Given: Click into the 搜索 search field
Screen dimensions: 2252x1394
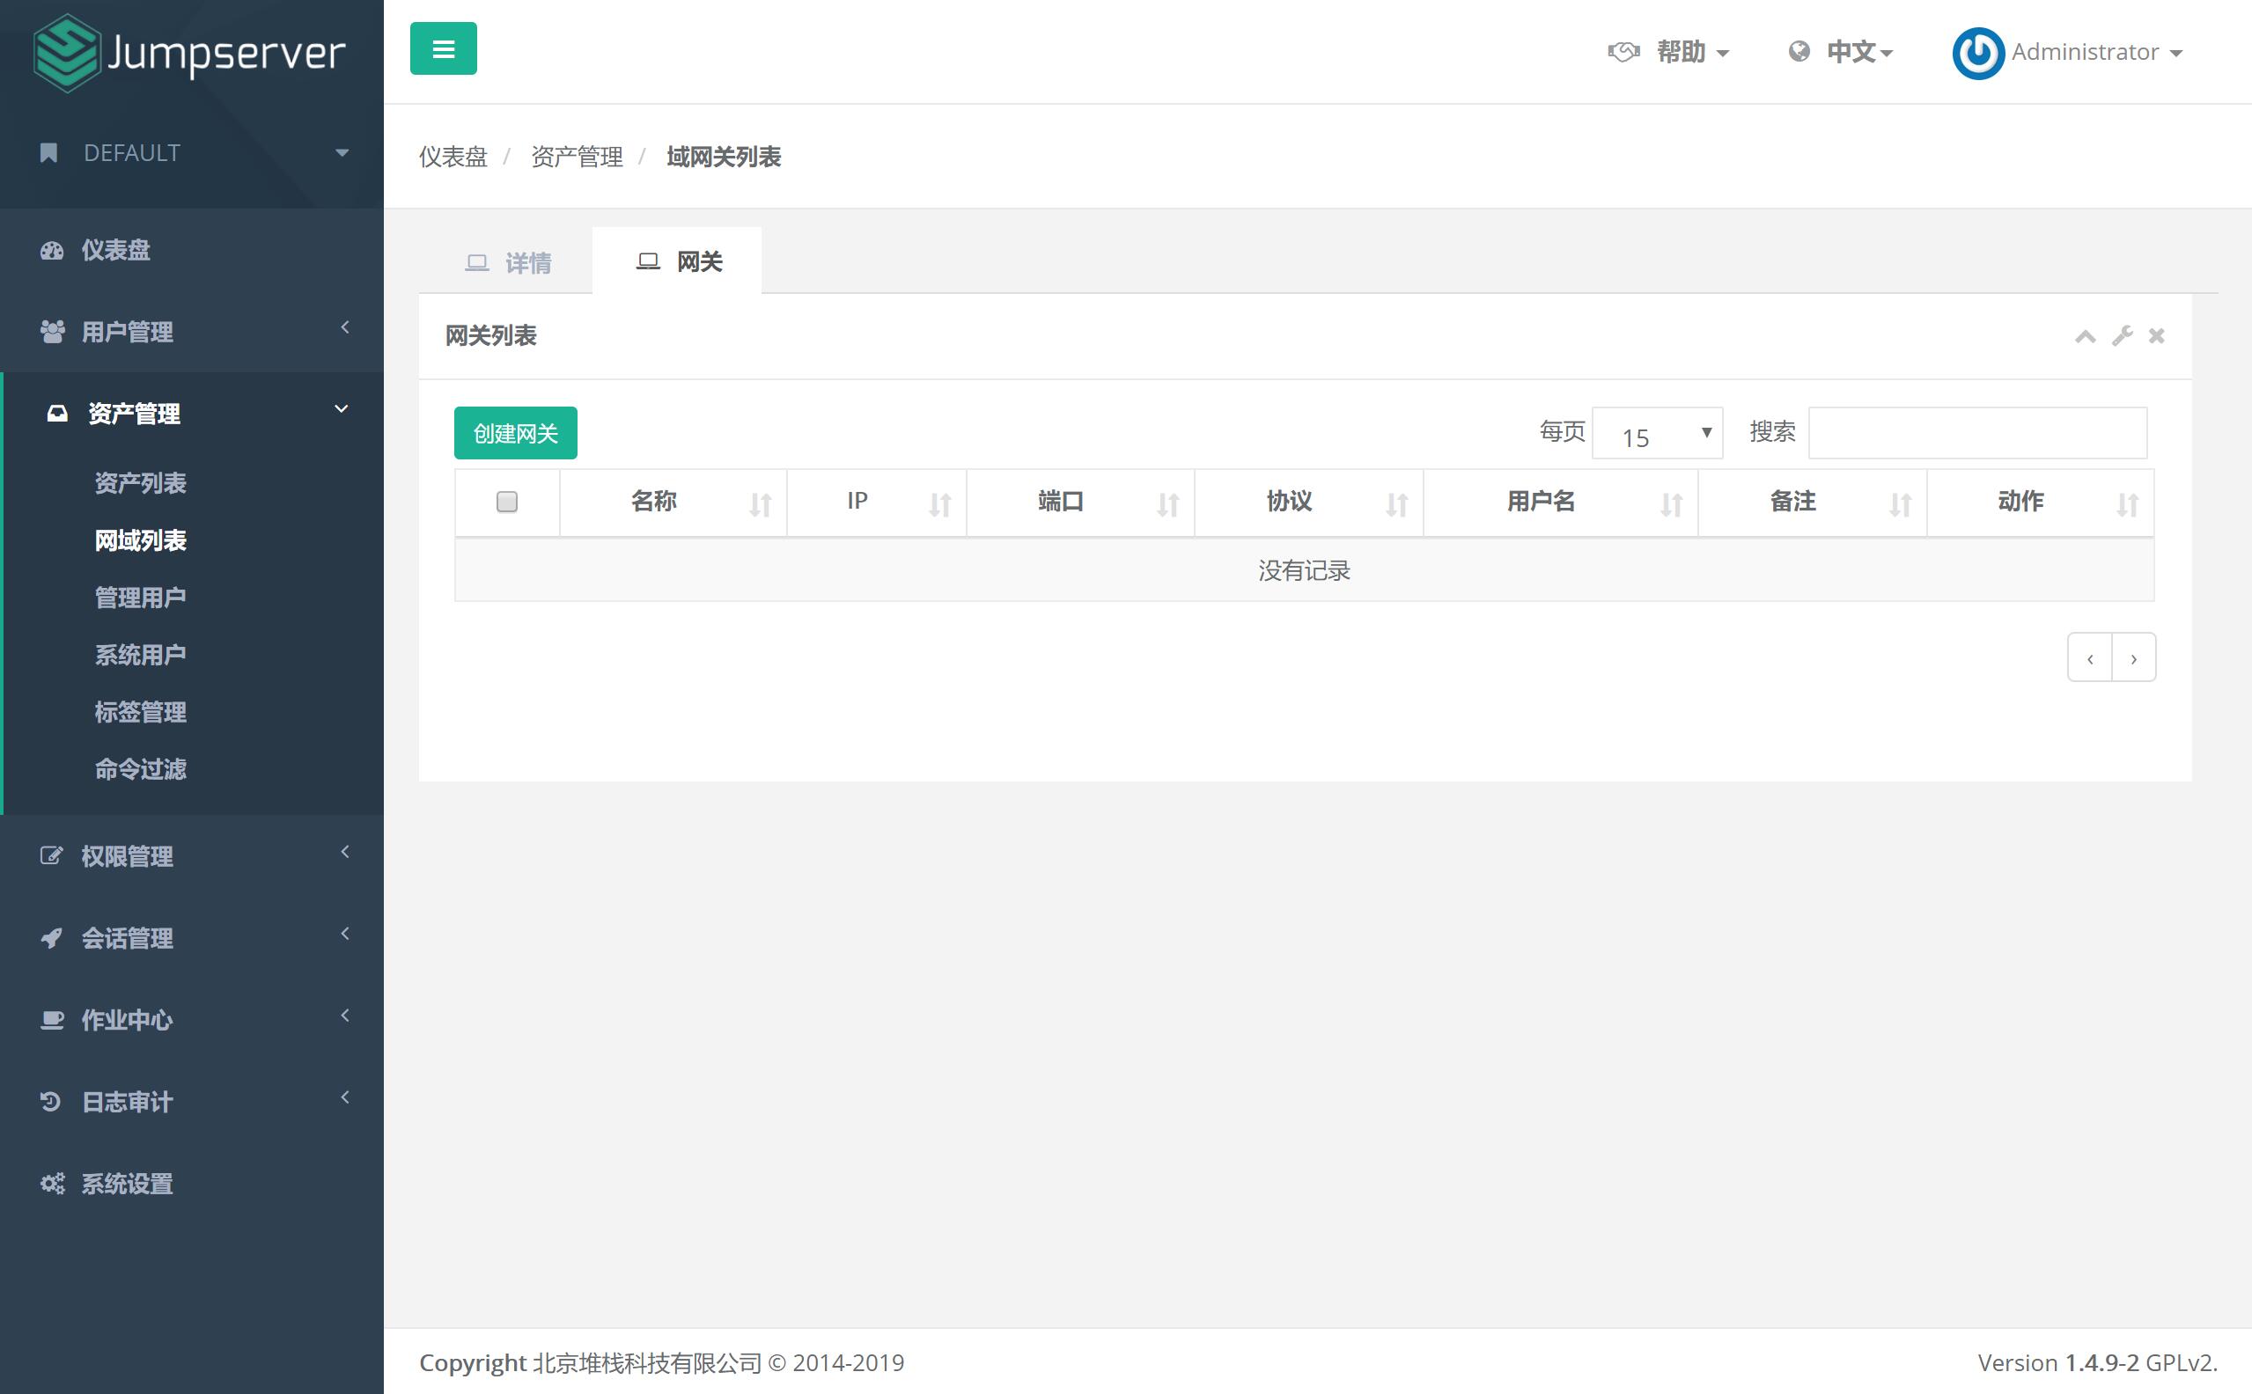Looking at the screenshot, I should point(1977,432).
